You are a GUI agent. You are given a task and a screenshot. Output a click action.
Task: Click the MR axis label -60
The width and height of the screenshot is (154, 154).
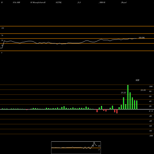point(150,126)
